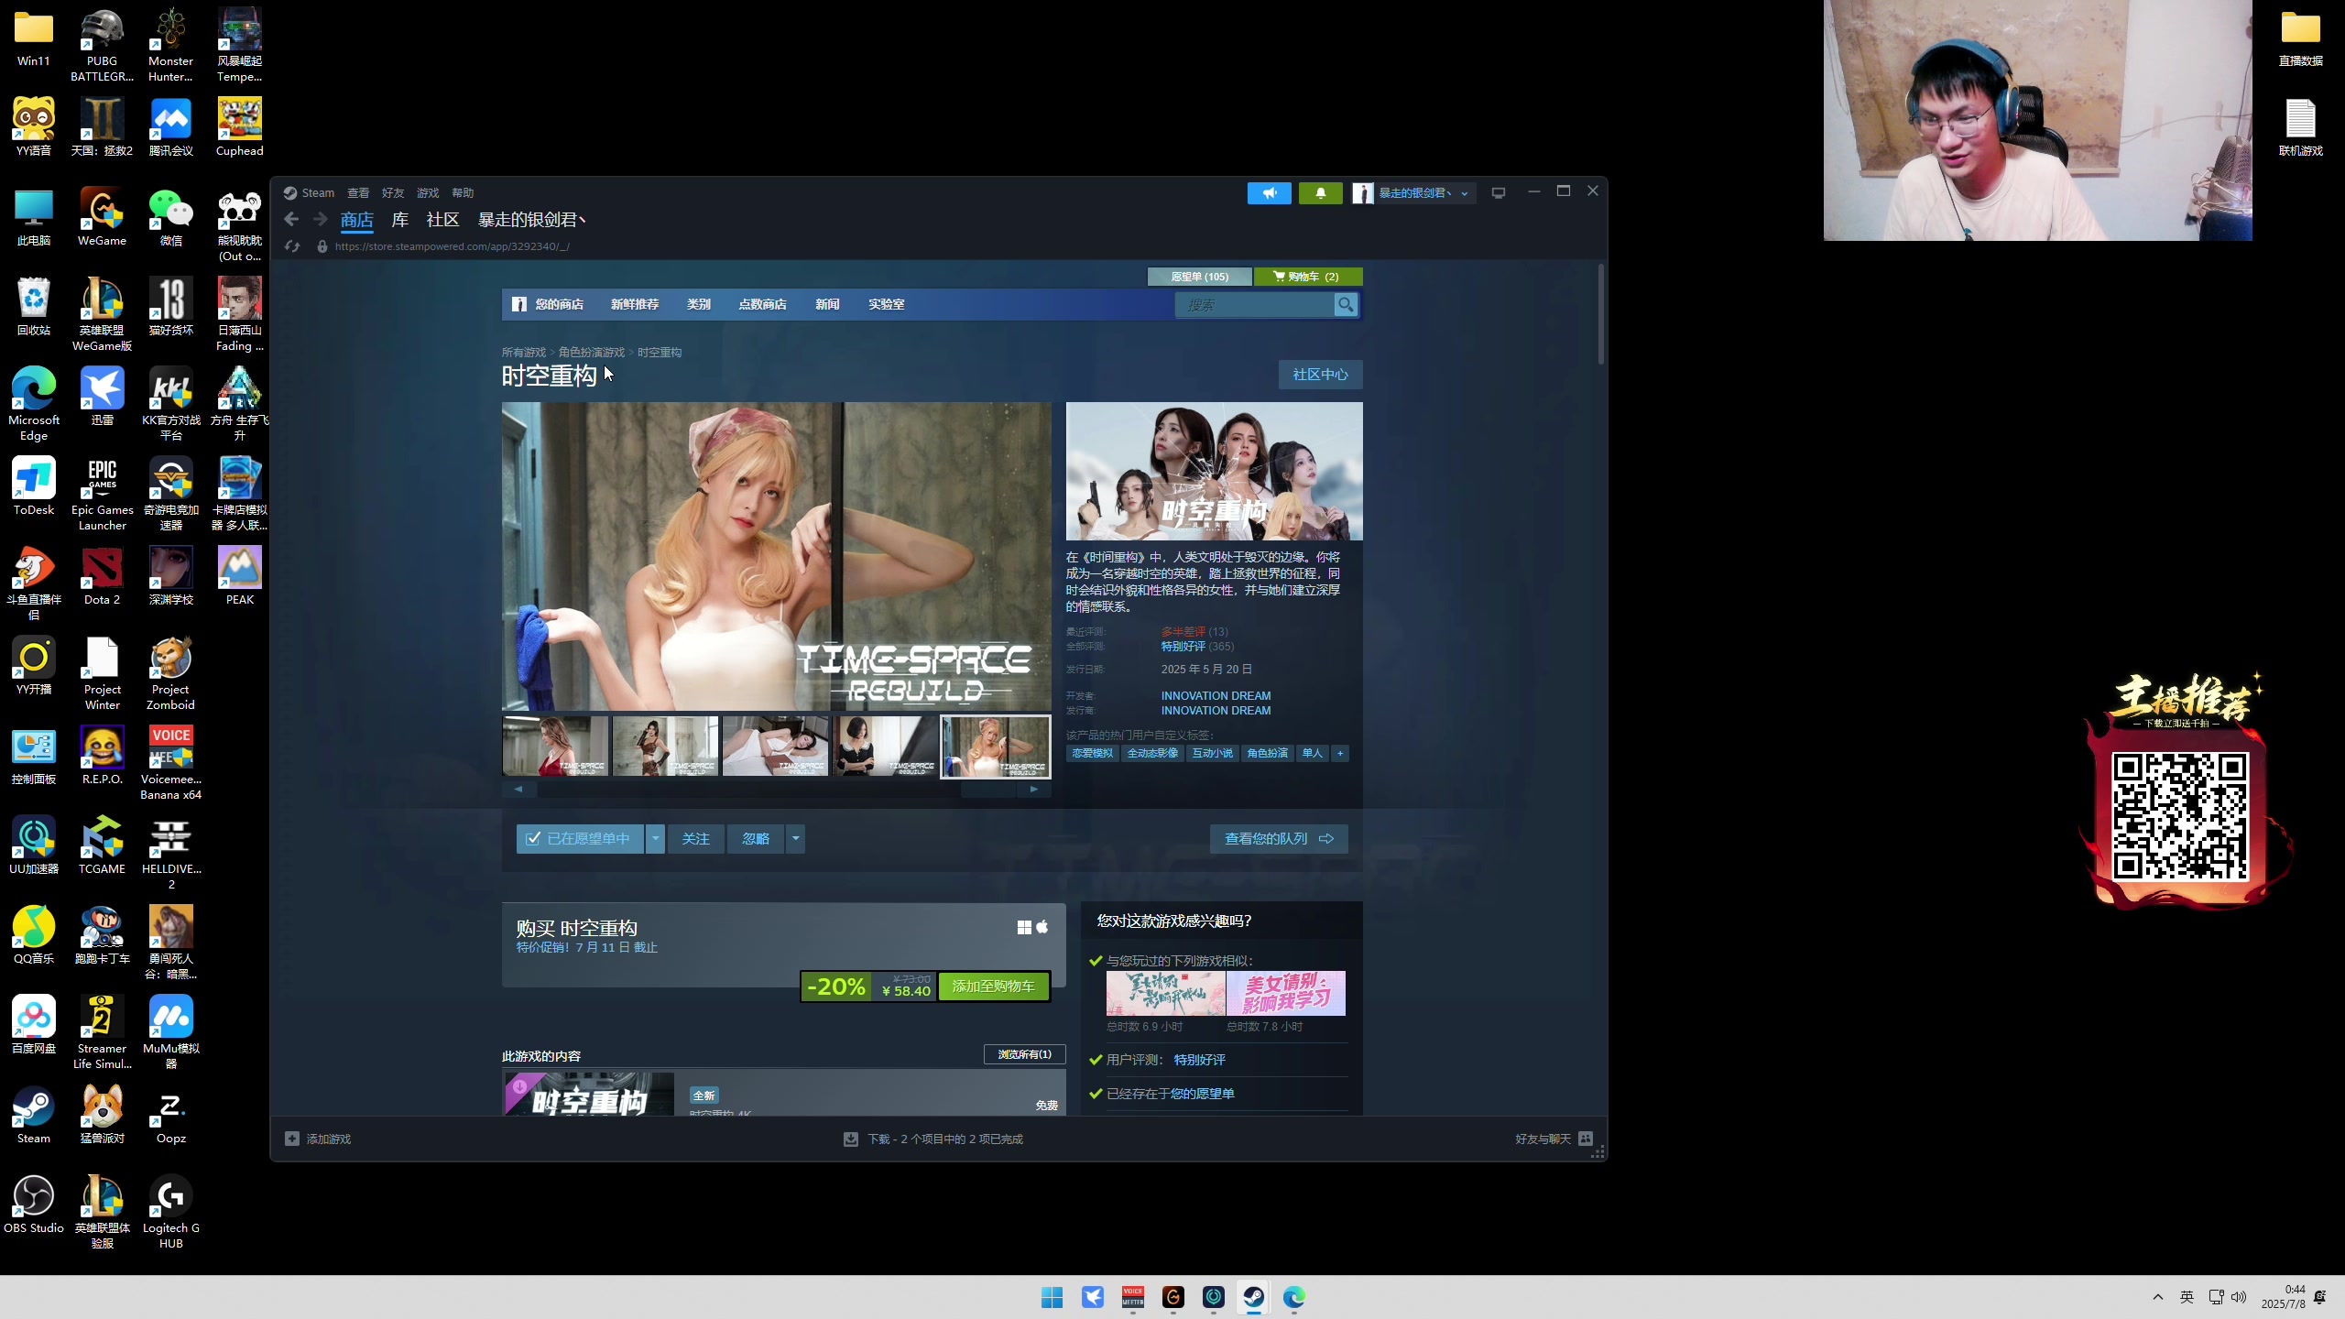Click INVATION DREAM developer link
This screenshot has height=1319, width=2345.
click(x=1216, y=696)
